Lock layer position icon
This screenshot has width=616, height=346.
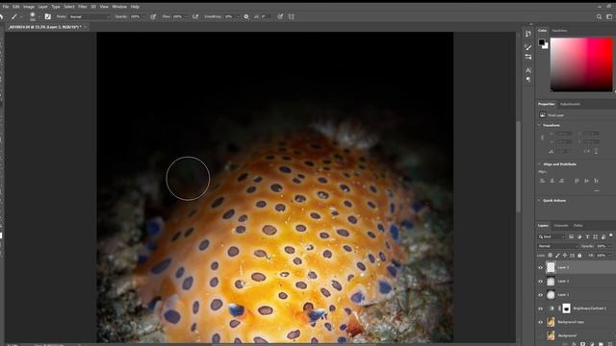(565, 256)
